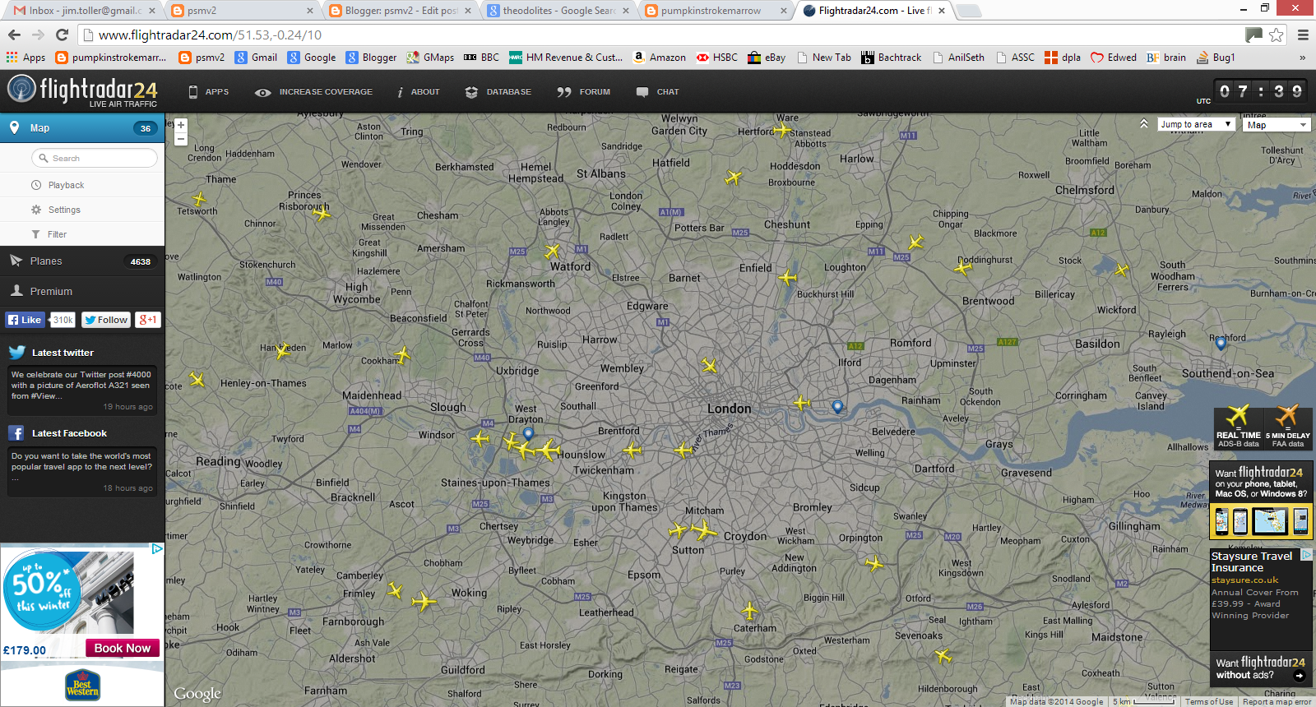Click Report a map error
The height and width of the screenshot is (707, 1316).
(x=1277, y=701)
